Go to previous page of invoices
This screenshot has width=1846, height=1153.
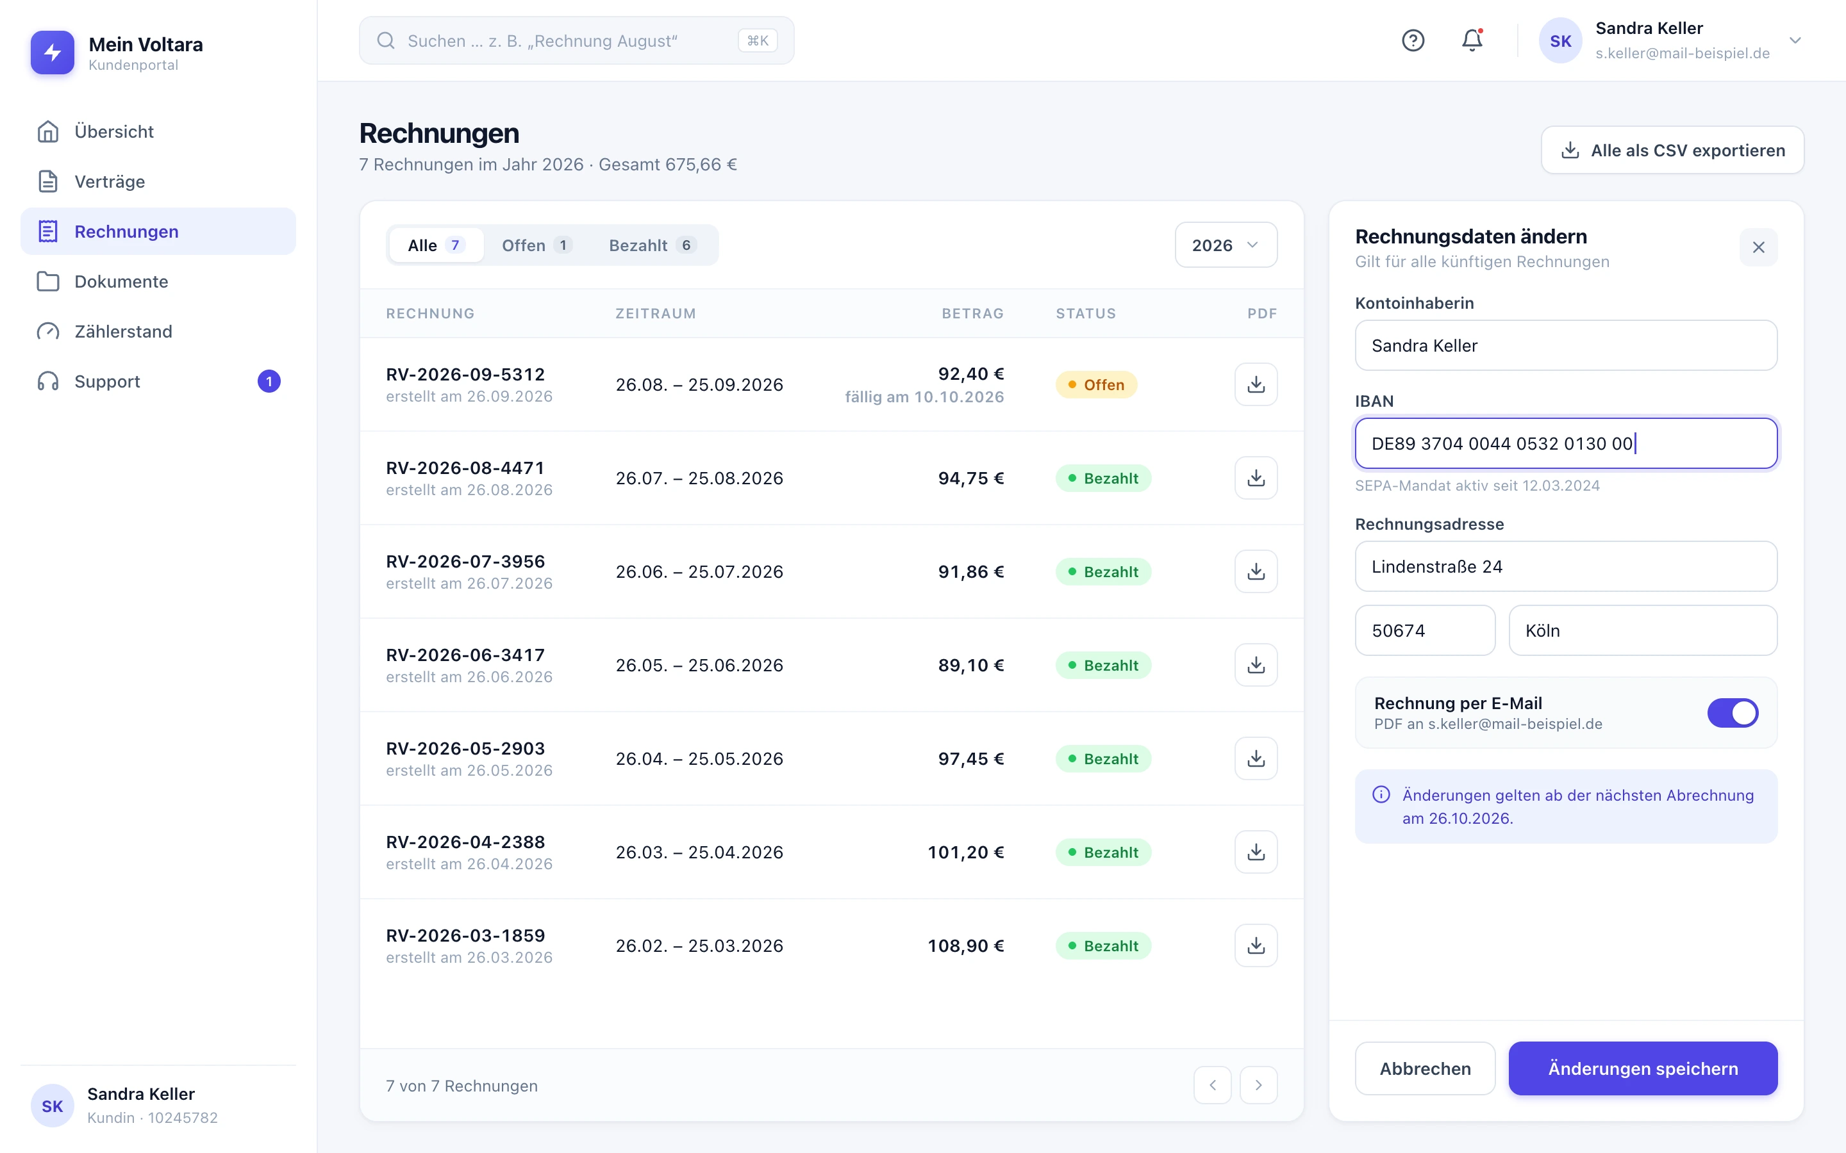1212,1085
